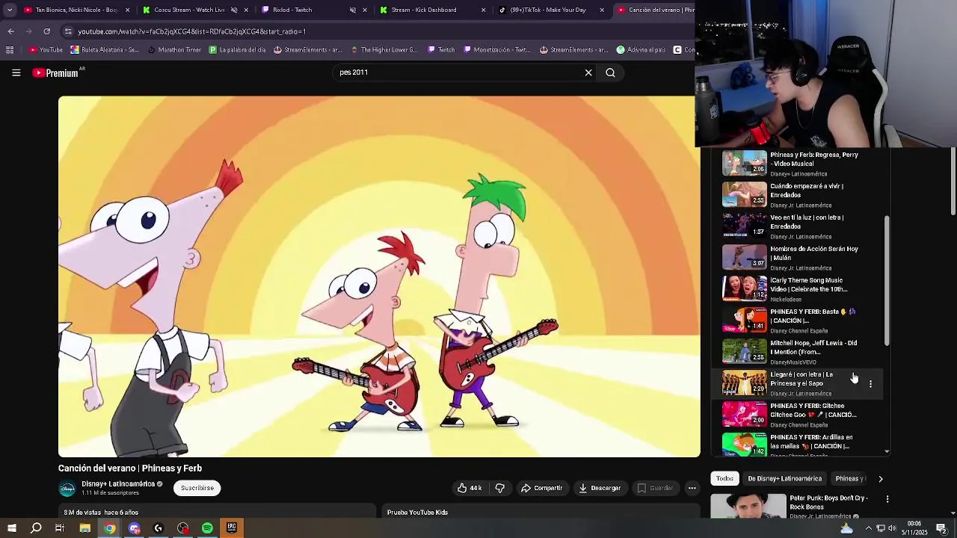
Task: Open site information icon in address bar
Action: pos(68,31)
